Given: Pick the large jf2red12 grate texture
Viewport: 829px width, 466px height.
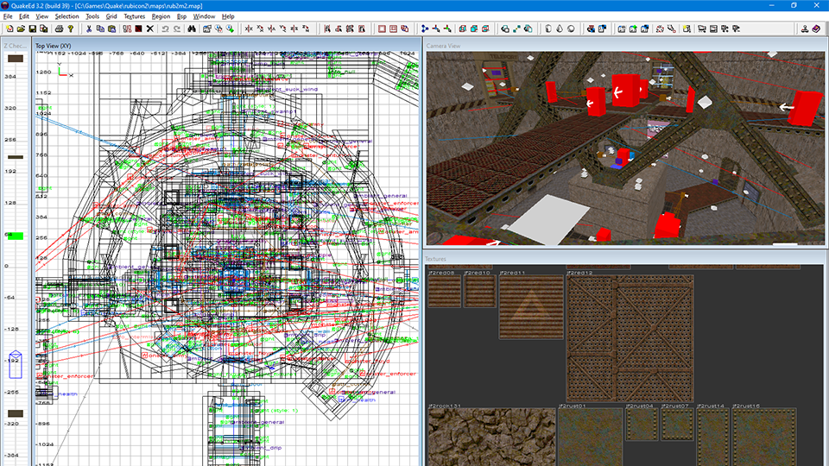Looking at the screenshot, I should pyautogui.click(x=630, y=338).
